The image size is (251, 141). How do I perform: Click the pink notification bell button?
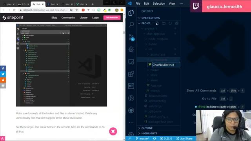[113, 131]
